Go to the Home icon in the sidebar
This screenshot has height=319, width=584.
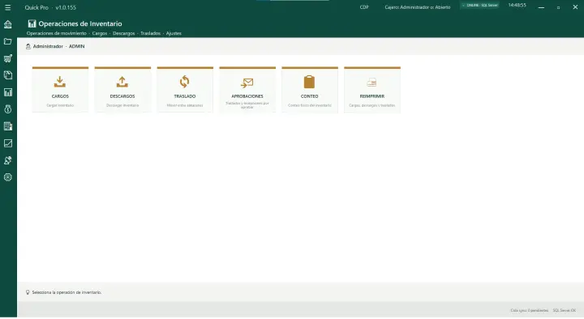pyautogui.click(x=8, y=24)
